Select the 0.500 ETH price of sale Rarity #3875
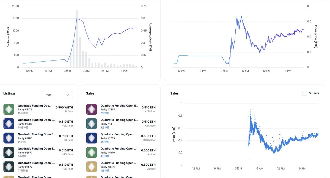330x178 pixels. pyautogui.click(x=148, y=165)
